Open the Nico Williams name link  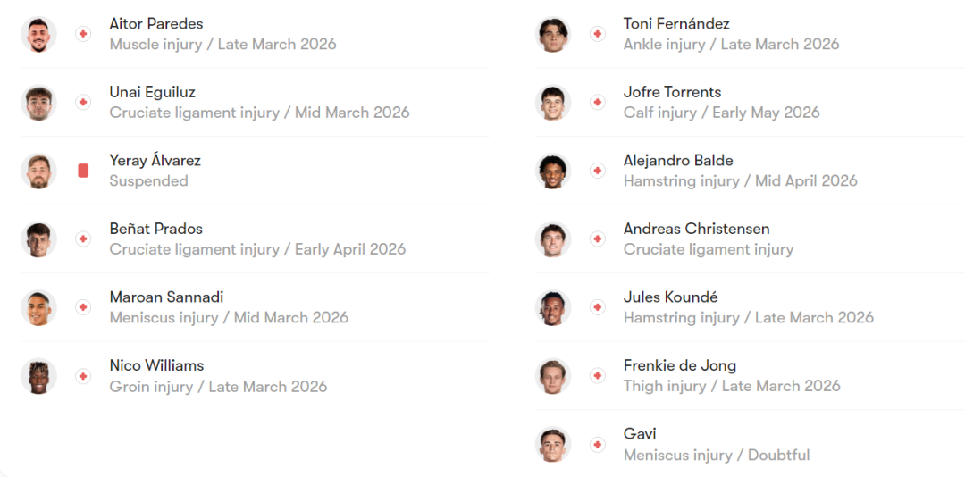[x=156, y=365]
